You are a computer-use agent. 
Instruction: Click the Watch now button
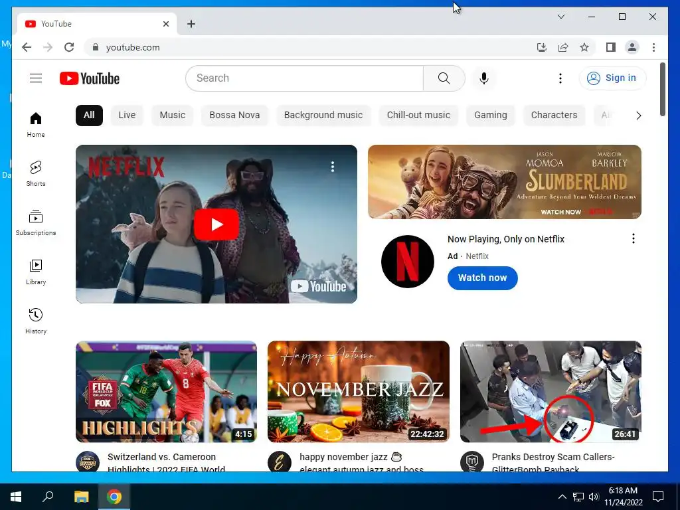pos(482,278)
